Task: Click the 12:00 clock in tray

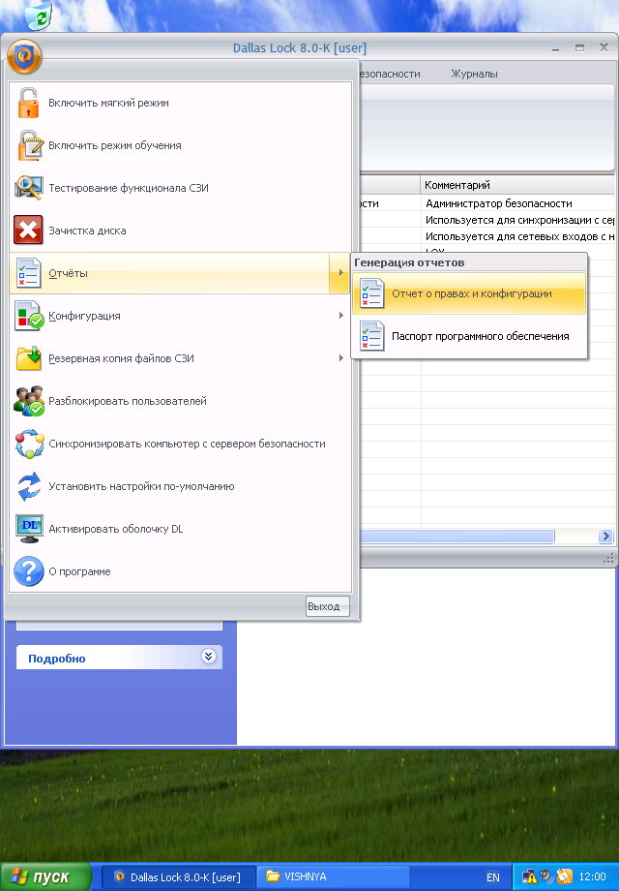Action: [x=592, y=876]
